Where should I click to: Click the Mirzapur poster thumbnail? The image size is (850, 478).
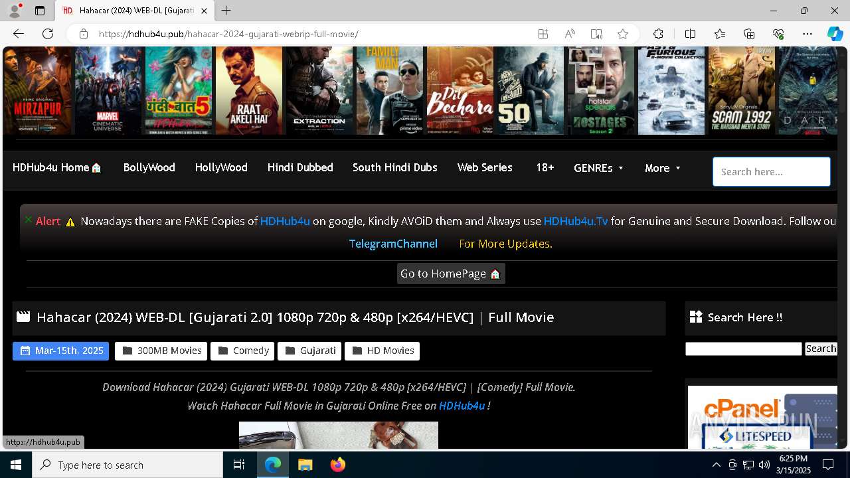click(x=38, y=91)
